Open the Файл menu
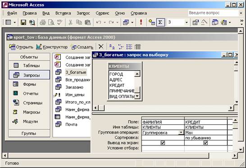The width and height of the screenshot is (246, 168). click(12, 13)
